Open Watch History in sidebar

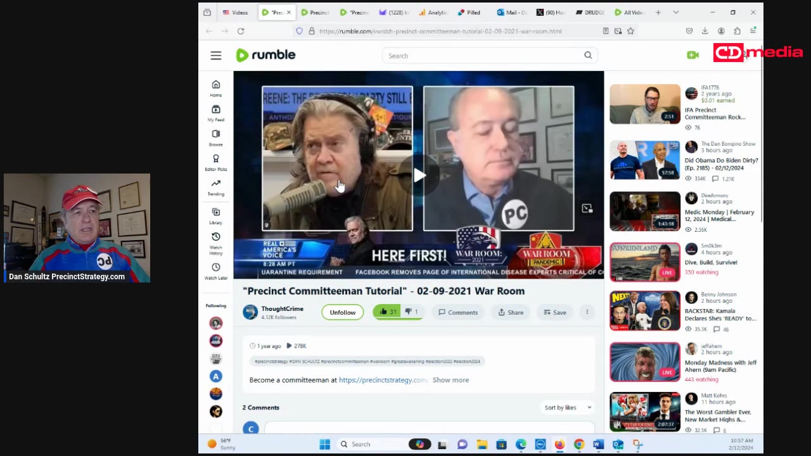pos(216,243)
